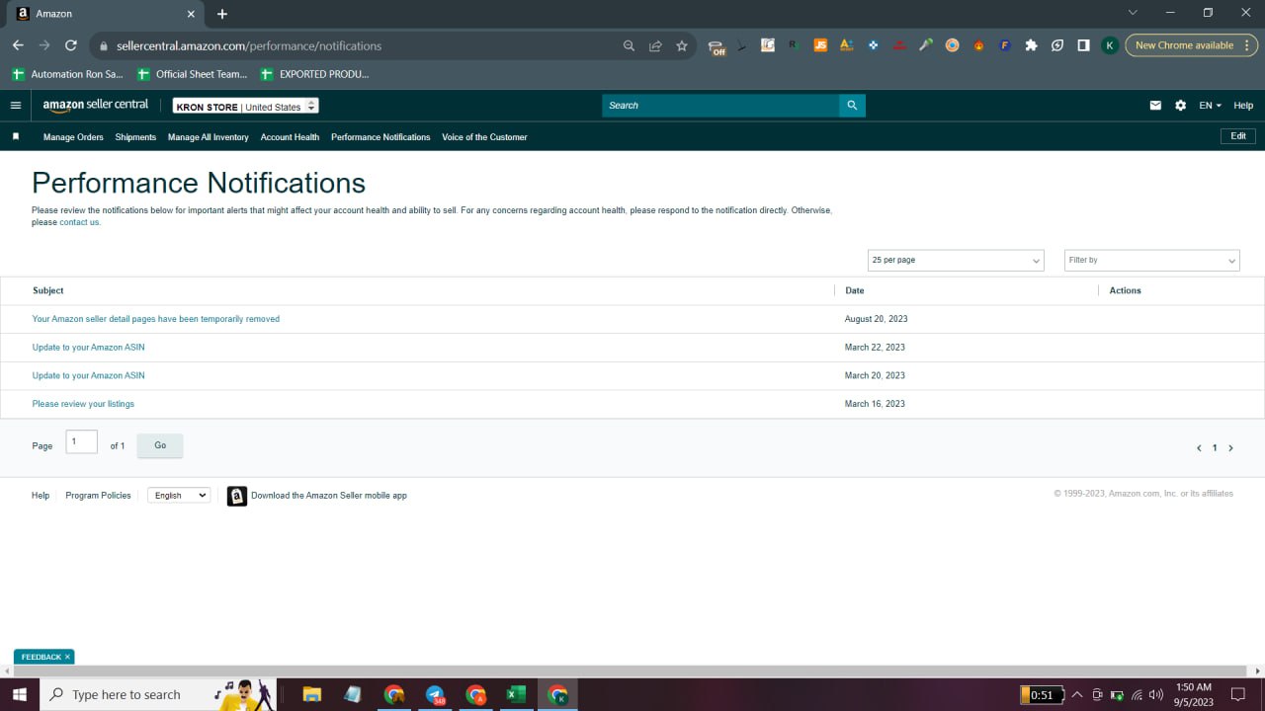Open the Automation Ron Sa... bookmark
Screen dimensions: 1265x711
[x=67, y=74]
